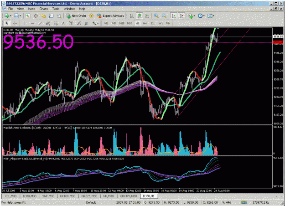Expand the Profiles dropdown arrow
Screen dimensions: 285x206
click(x=20, y=16)
